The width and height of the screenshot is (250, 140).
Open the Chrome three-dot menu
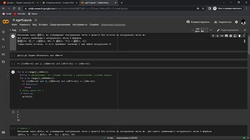coord(246,9)
